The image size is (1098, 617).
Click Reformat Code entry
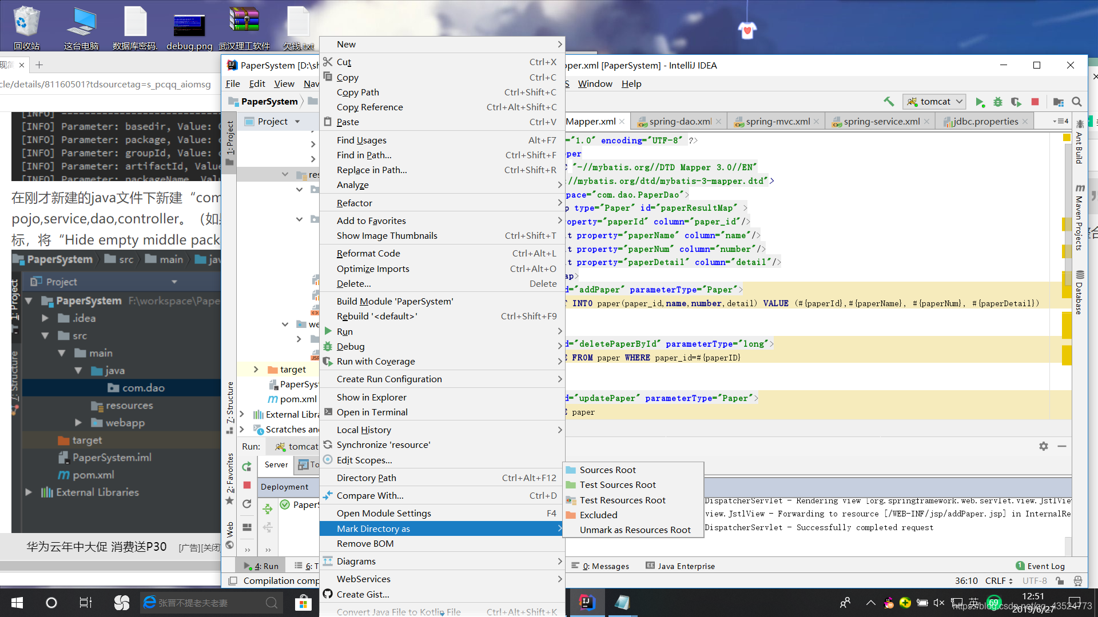click(442, 254)
